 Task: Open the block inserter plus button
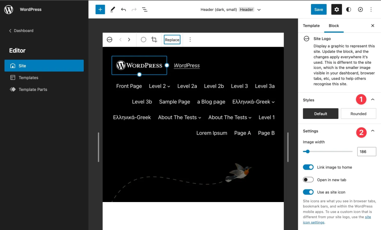pos(100,9)
